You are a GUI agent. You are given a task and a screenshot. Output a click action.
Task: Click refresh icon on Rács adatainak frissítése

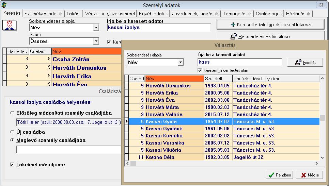(x=234, y=36)
